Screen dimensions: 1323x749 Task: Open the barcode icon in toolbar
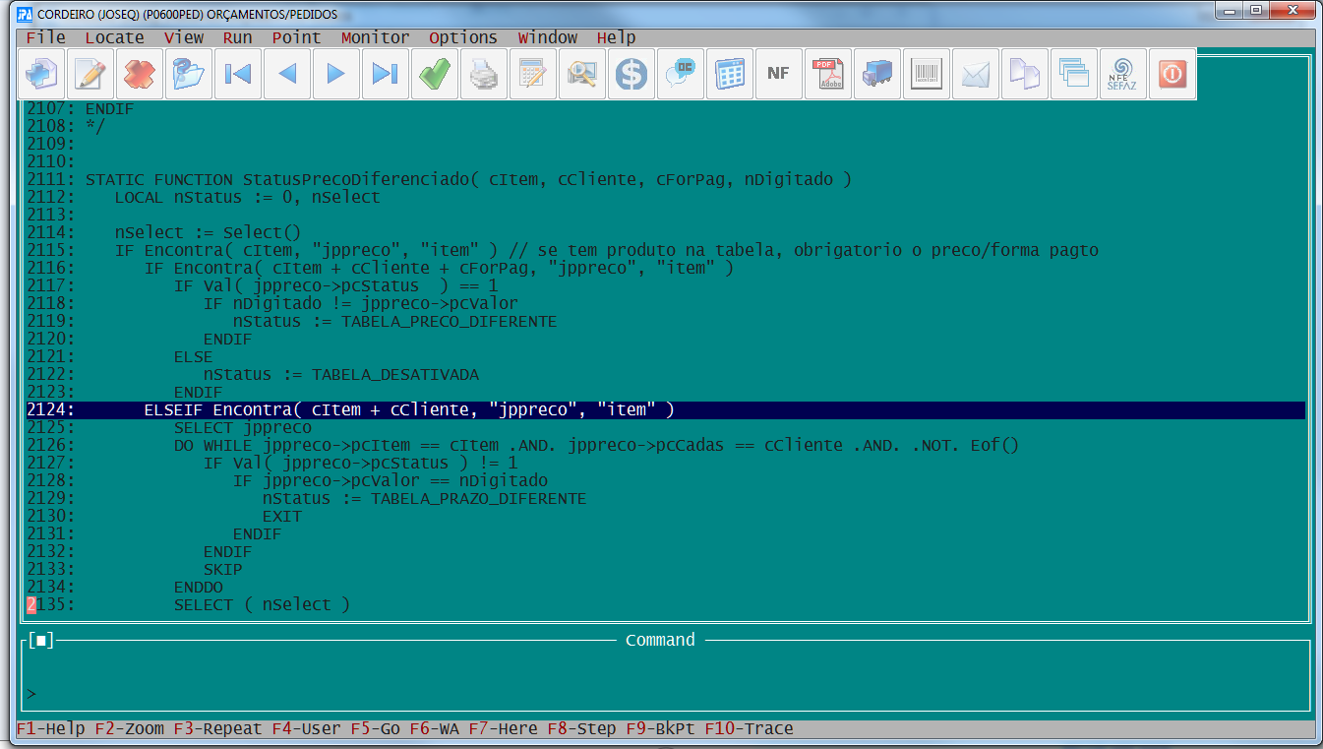926,74
